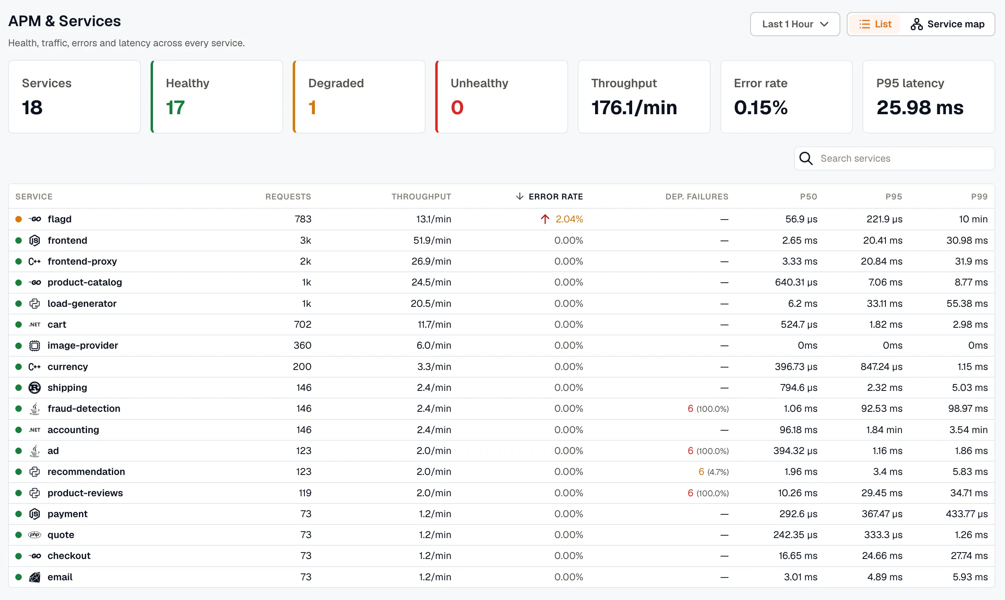Click the Python icon beside load-generator
The width and height of the screenshot is (1005, 600).
click(35, 304)
